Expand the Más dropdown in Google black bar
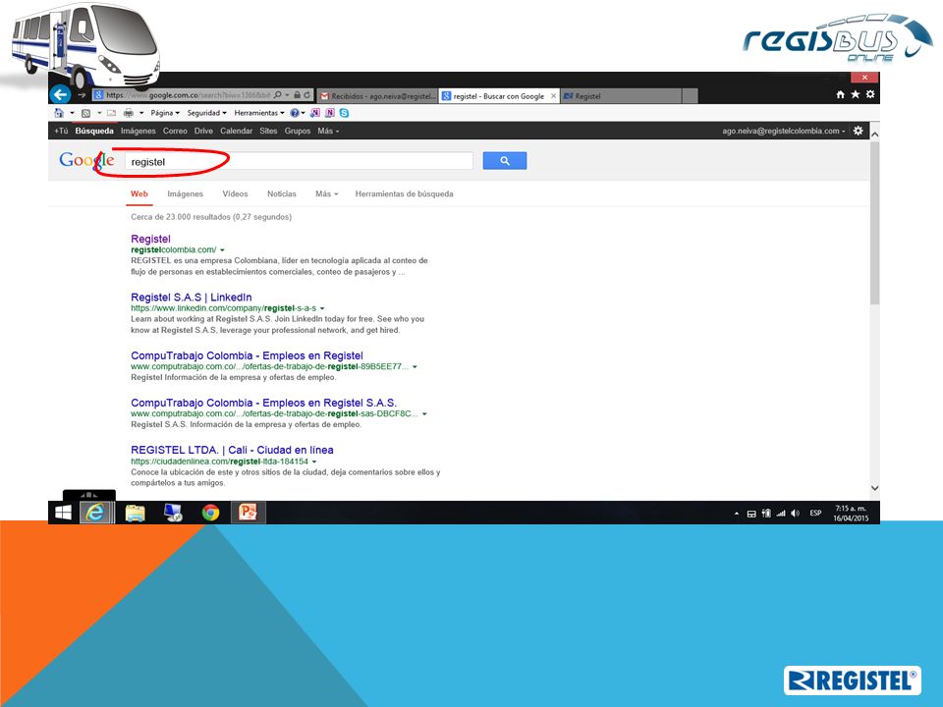This screenshot has height=707, width=943. pos(328,131)
